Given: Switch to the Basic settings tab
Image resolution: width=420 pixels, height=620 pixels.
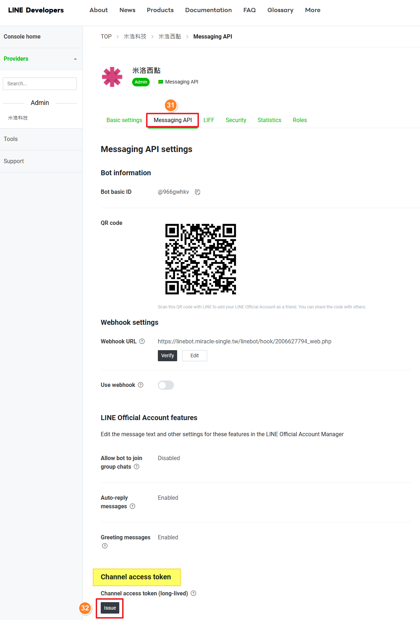Looking at the screenshot, I should (124, 120).
